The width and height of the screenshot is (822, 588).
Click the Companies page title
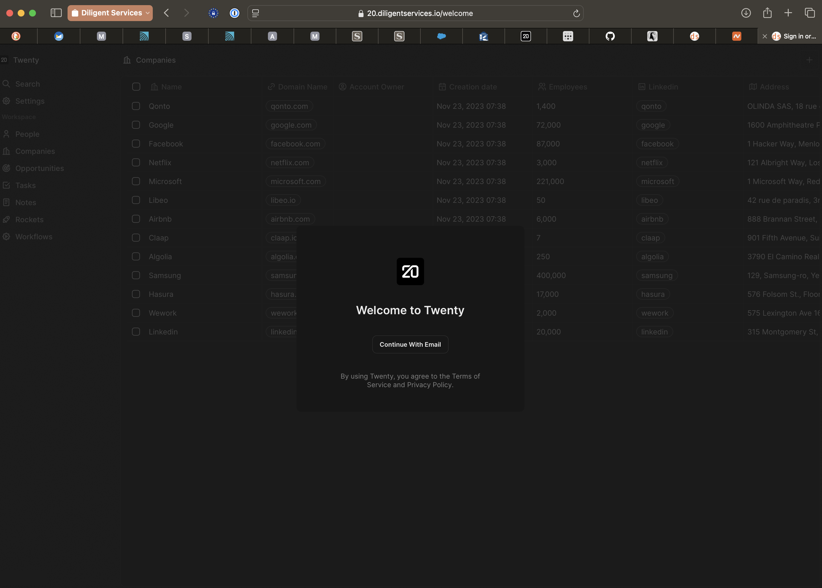[155, 60]
